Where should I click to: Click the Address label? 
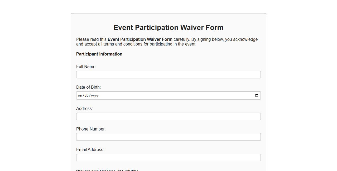[84, 108]
